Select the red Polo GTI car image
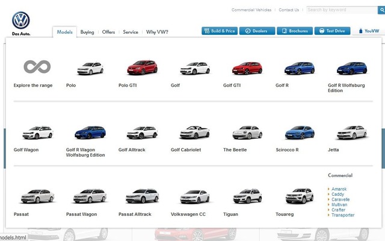 click(x=142, y=67)
